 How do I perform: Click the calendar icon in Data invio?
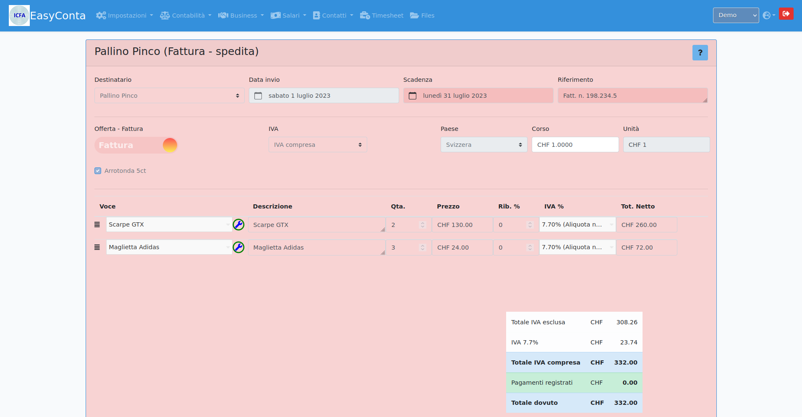click(x=258, y=96)
